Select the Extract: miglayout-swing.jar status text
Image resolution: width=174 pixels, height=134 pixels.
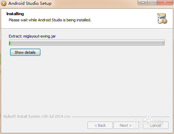[x=32, y=36]
